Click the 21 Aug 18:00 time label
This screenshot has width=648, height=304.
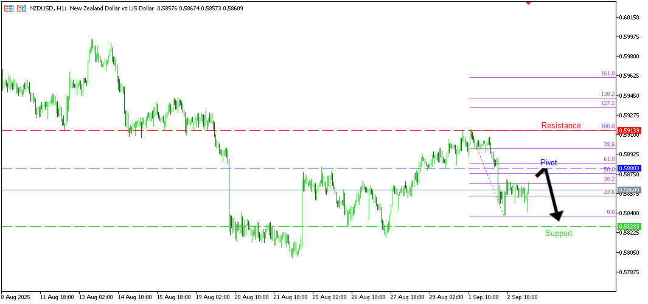tap(291, 298)
